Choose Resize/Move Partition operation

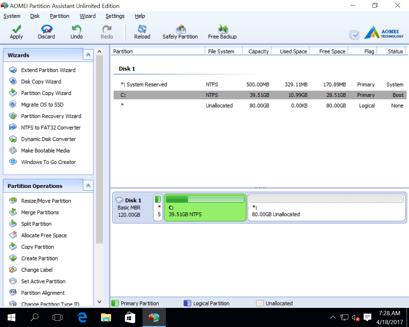(46, 201)
